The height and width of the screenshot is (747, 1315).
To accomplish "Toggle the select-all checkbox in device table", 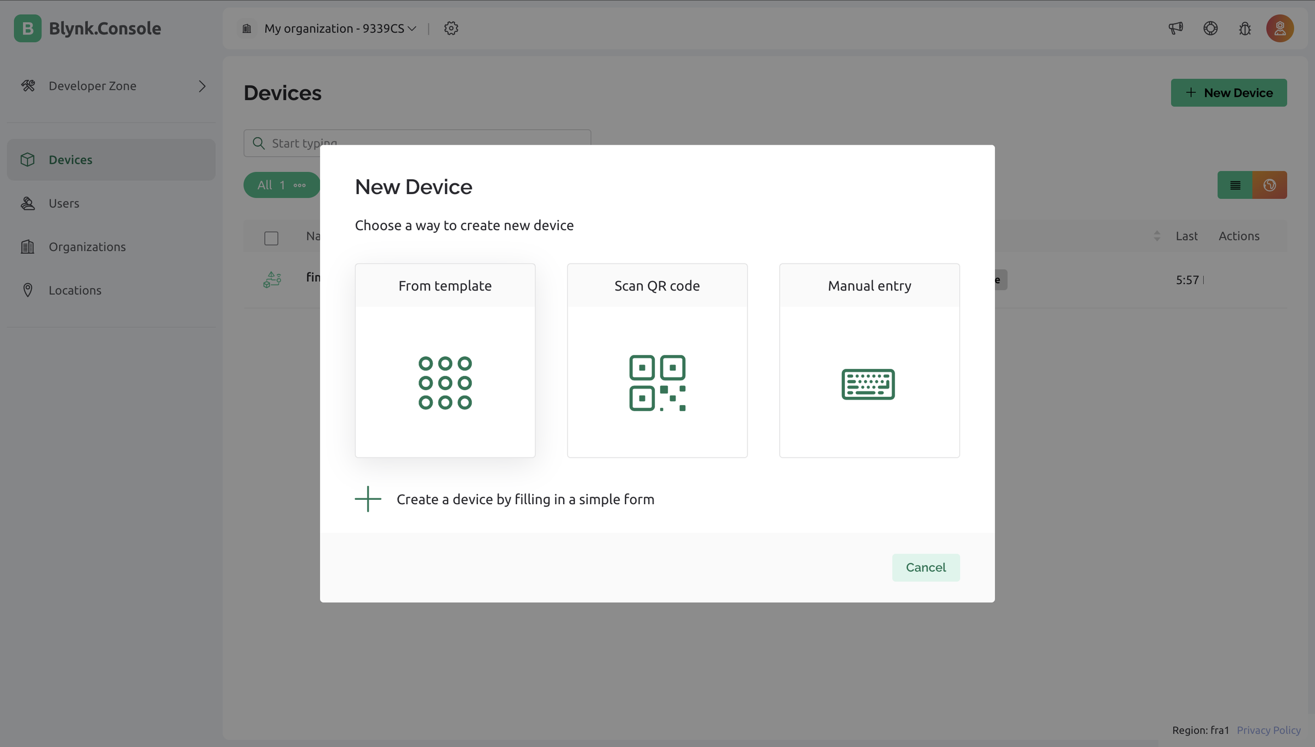I will tap(271, 237).
